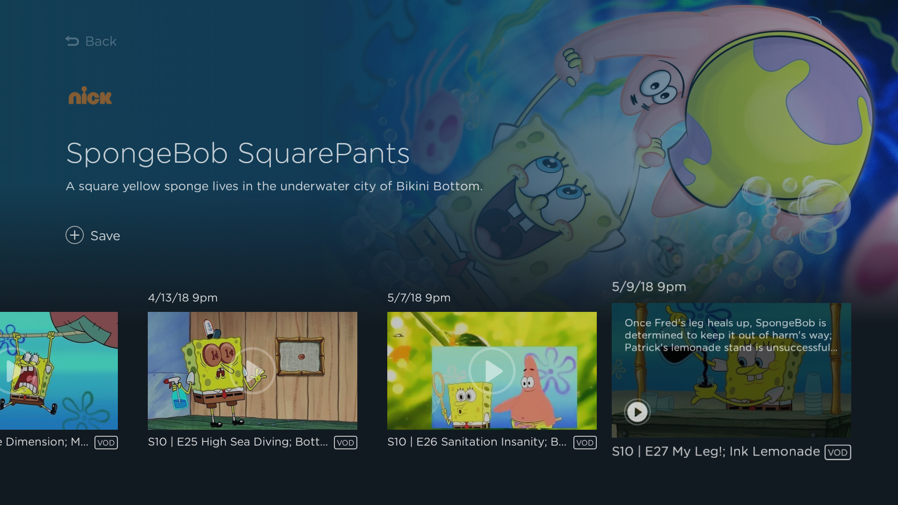The width and height of the screenshot is (898, 505).
Task: Click the plus circle Save icon
Action: [x=74, y=235]
